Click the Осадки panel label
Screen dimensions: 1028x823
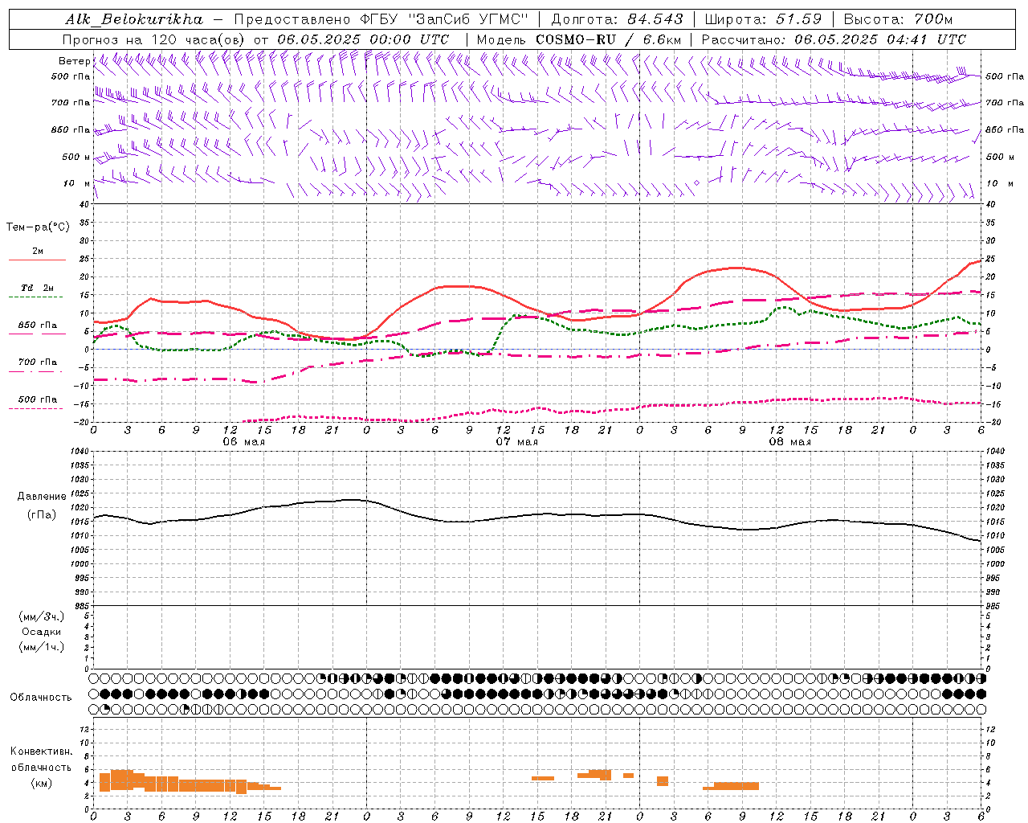(42, 632)
